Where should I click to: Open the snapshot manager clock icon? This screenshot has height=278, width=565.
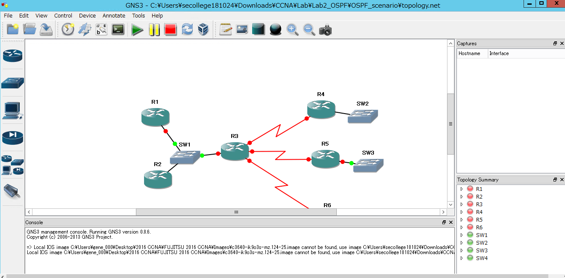click(68, 29)
